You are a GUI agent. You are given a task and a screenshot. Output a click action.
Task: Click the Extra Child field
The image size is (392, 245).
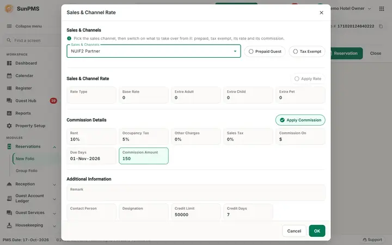(x=248, y=95)
